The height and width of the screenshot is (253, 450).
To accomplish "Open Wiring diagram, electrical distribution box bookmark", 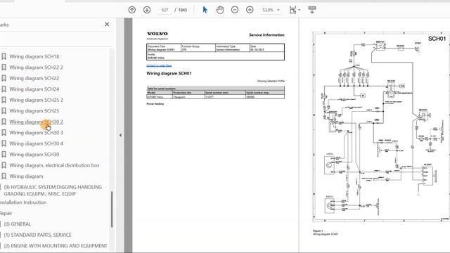I will tap(54, 165).
